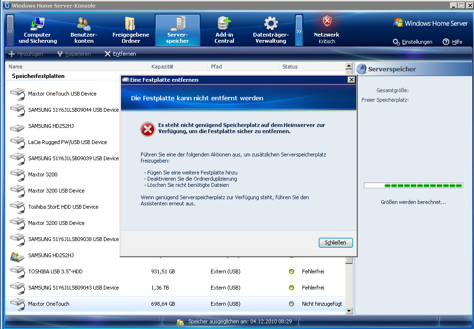Click the last row's Maxtor OneTouch drive icon
474x329 pixels.
(x=18, y=304)
